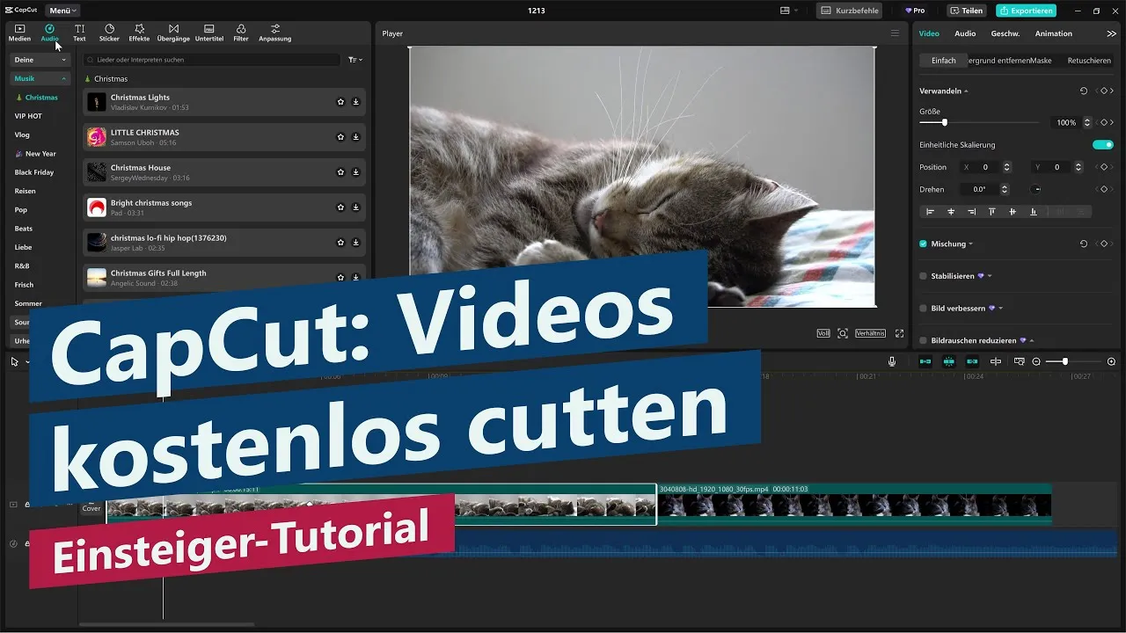Click the preview-axis split icon in timeline toolbar
Screen dimensions: 1126x633
996,361
